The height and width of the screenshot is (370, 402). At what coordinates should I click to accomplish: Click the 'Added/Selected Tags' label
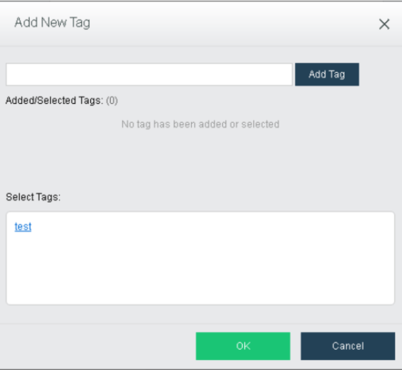[54, 101]
